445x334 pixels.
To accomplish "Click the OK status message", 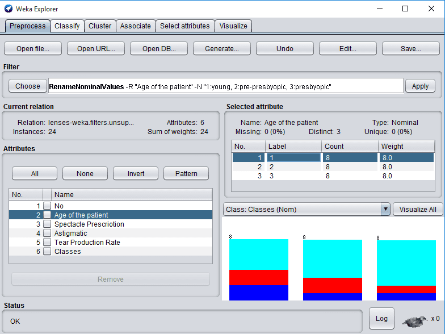I will tap(15, 322).
